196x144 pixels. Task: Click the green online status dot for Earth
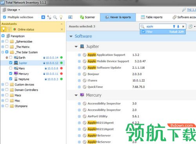[62, 57]
